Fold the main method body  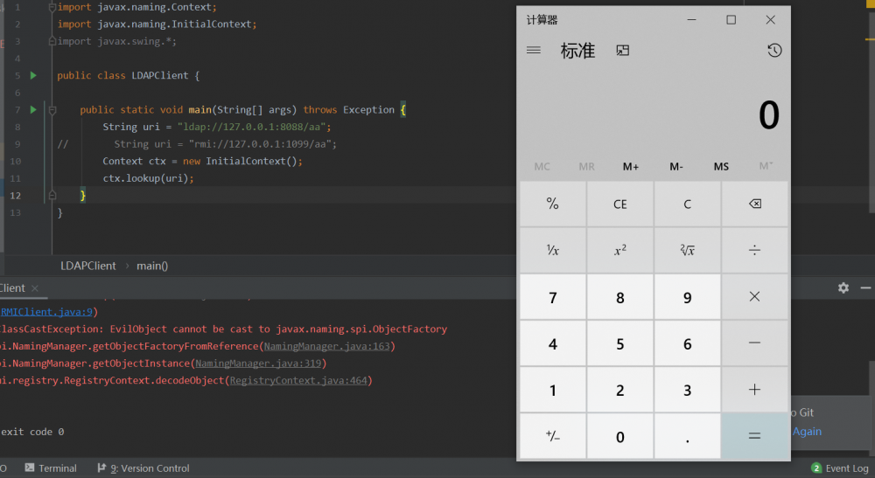pyautogui.click(x=52, y=110)
